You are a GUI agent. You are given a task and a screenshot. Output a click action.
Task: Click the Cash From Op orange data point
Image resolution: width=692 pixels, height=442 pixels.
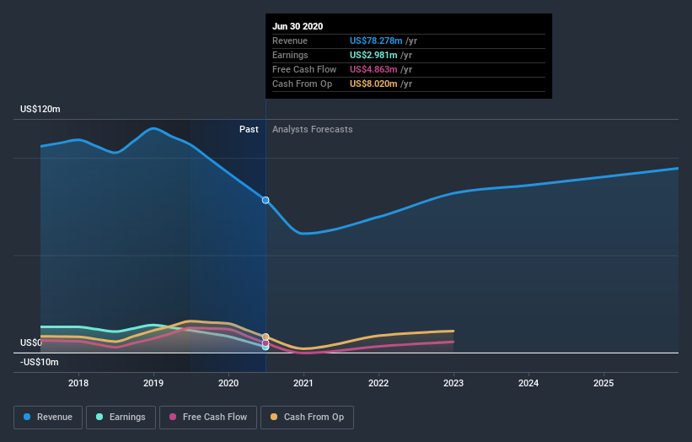tap(266, 337)
